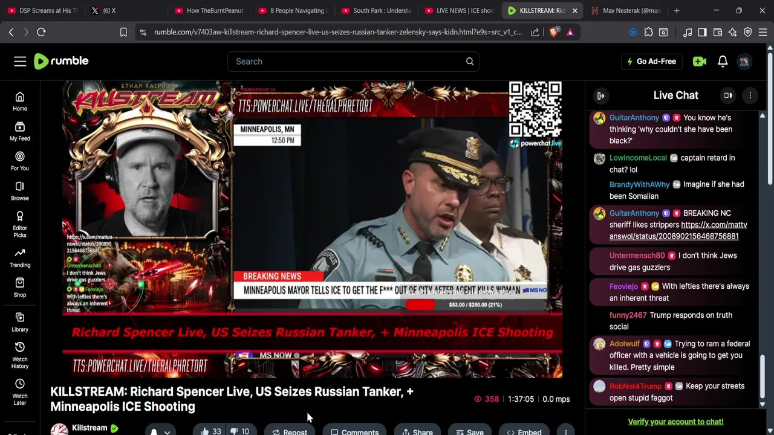Image resolution: width=774 pixels, height=435 pixels.
Task: Open Home in the sidebar
Action: tap(20, 101)
